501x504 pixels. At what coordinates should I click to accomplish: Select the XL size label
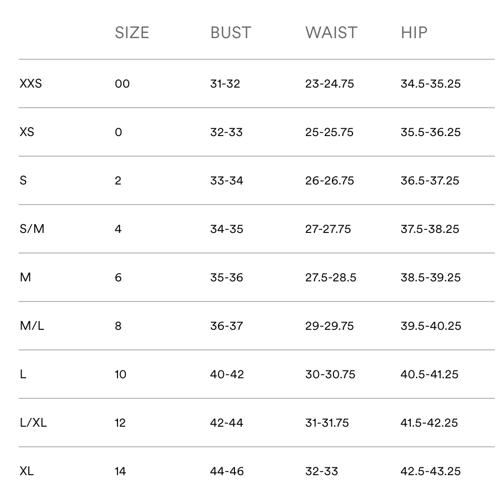[x=26, y=471]
